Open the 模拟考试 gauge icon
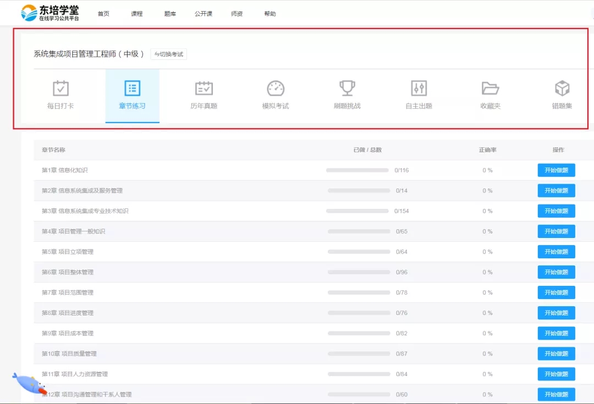594x404 pixels. pyautogui.click(x=276, y=88)
